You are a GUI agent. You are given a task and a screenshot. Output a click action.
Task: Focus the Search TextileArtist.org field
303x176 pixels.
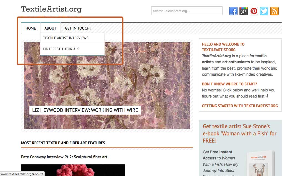[x=187, y=11]
